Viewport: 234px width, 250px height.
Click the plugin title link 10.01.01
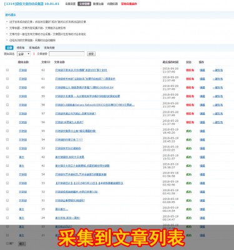tap(32, 4)
